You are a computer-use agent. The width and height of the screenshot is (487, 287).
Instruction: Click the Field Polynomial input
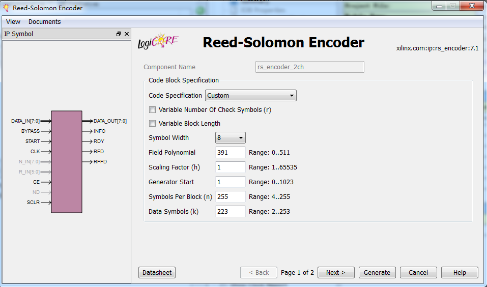[230, 153]
